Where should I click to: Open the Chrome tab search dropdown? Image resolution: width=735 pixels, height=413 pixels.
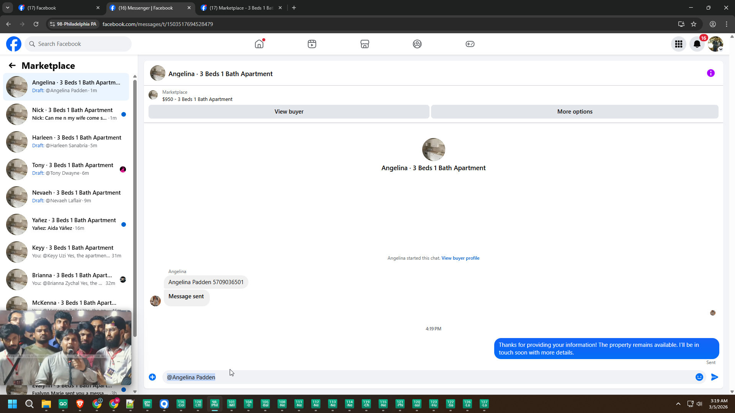point(7,8)
